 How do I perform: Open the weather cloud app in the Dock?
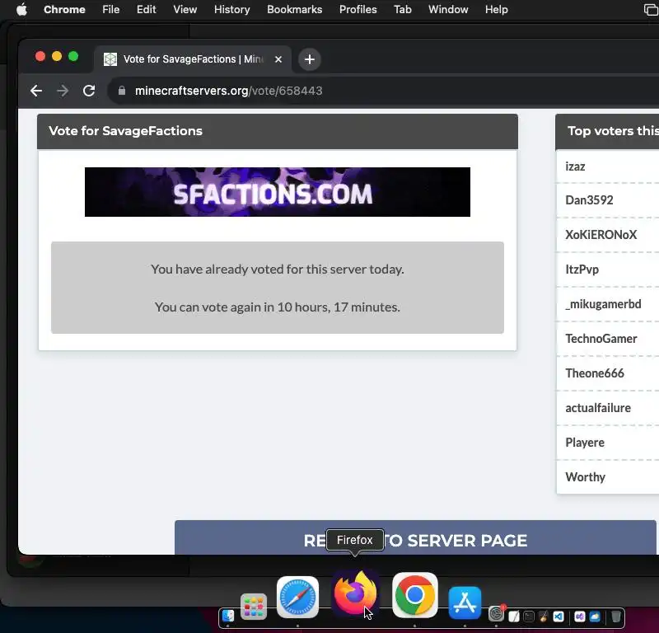coord(595,617)
